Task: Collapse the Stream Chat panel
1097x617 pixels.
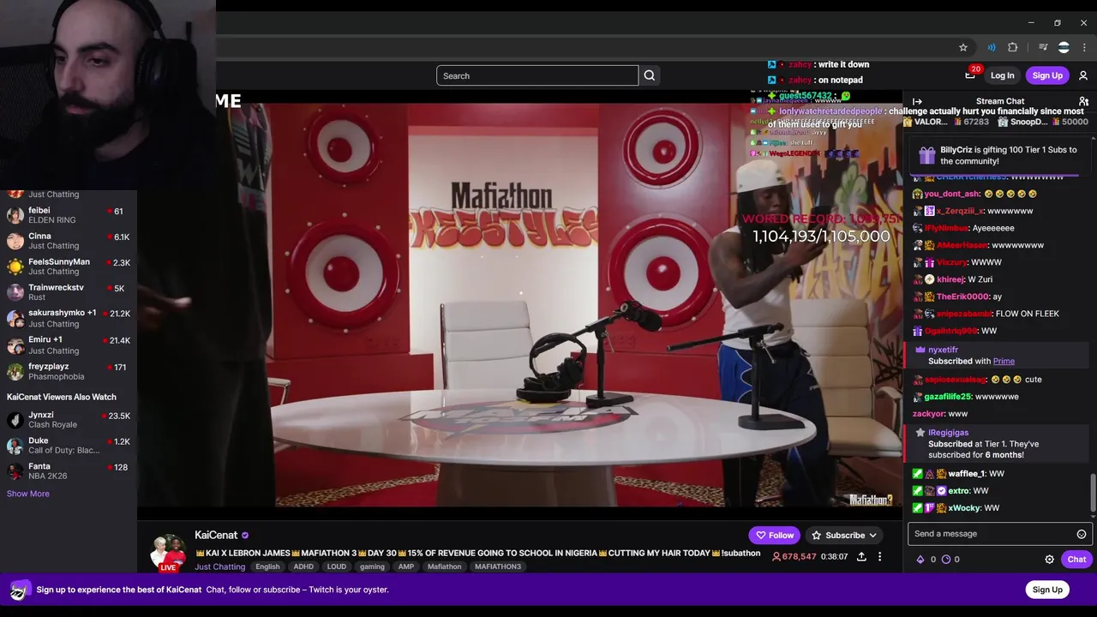Action: point(917,101)
